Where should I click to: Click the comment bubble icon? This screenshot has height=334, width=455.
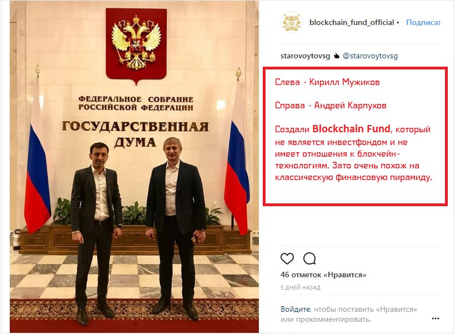tap(309, 258)
